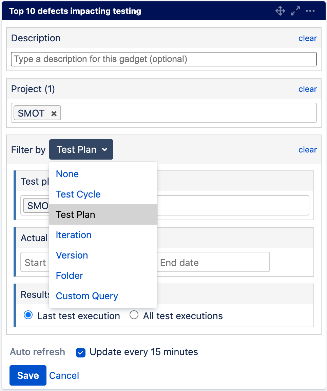
Task: Select the Iteration filter option
Action: (x=73, y=235)
